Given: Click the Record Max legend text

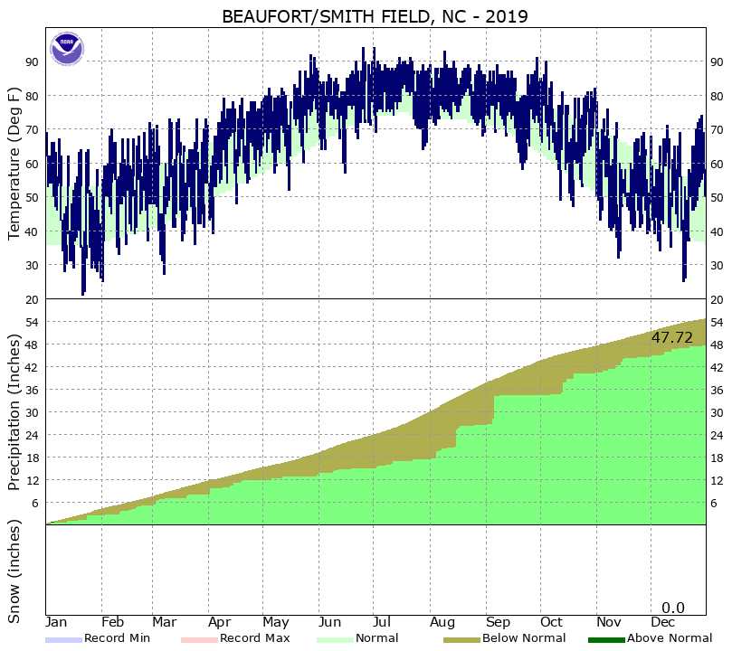Looking at the screenshot, I should [x=255, y=638].
